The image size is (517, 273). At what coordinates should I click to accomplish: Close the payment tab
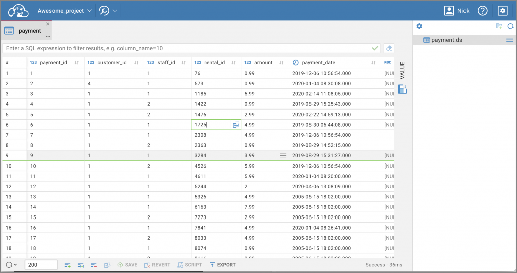tap(48, 24)
